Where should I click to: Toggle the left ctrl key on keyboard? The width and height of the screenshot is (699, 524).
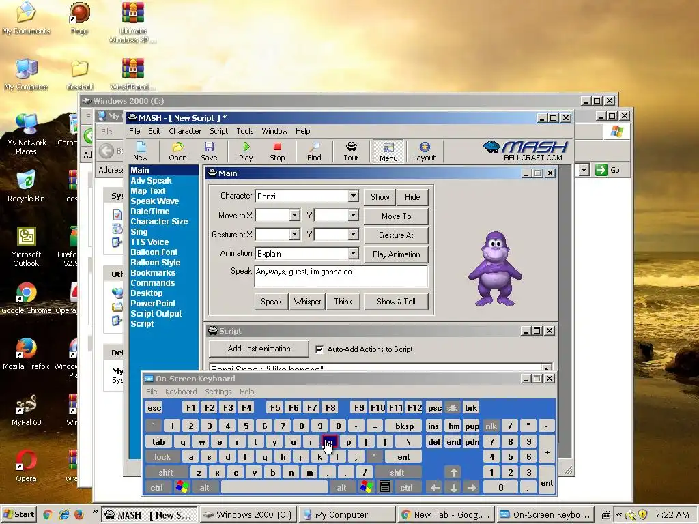(156, 487)
